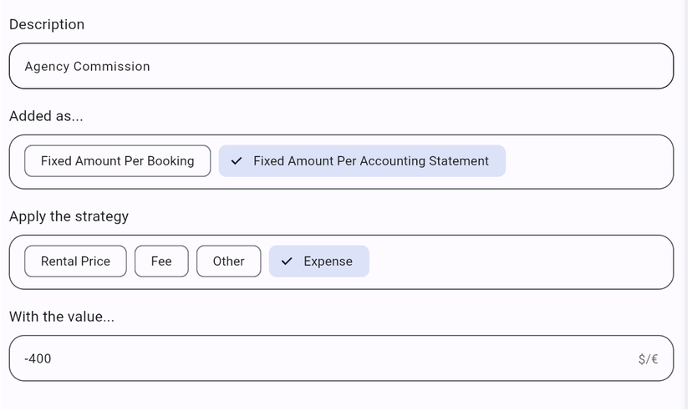The width and height of the screenshot is (692, 411).
Task: Click blank page area below value field
Action: tap(334, 396)
